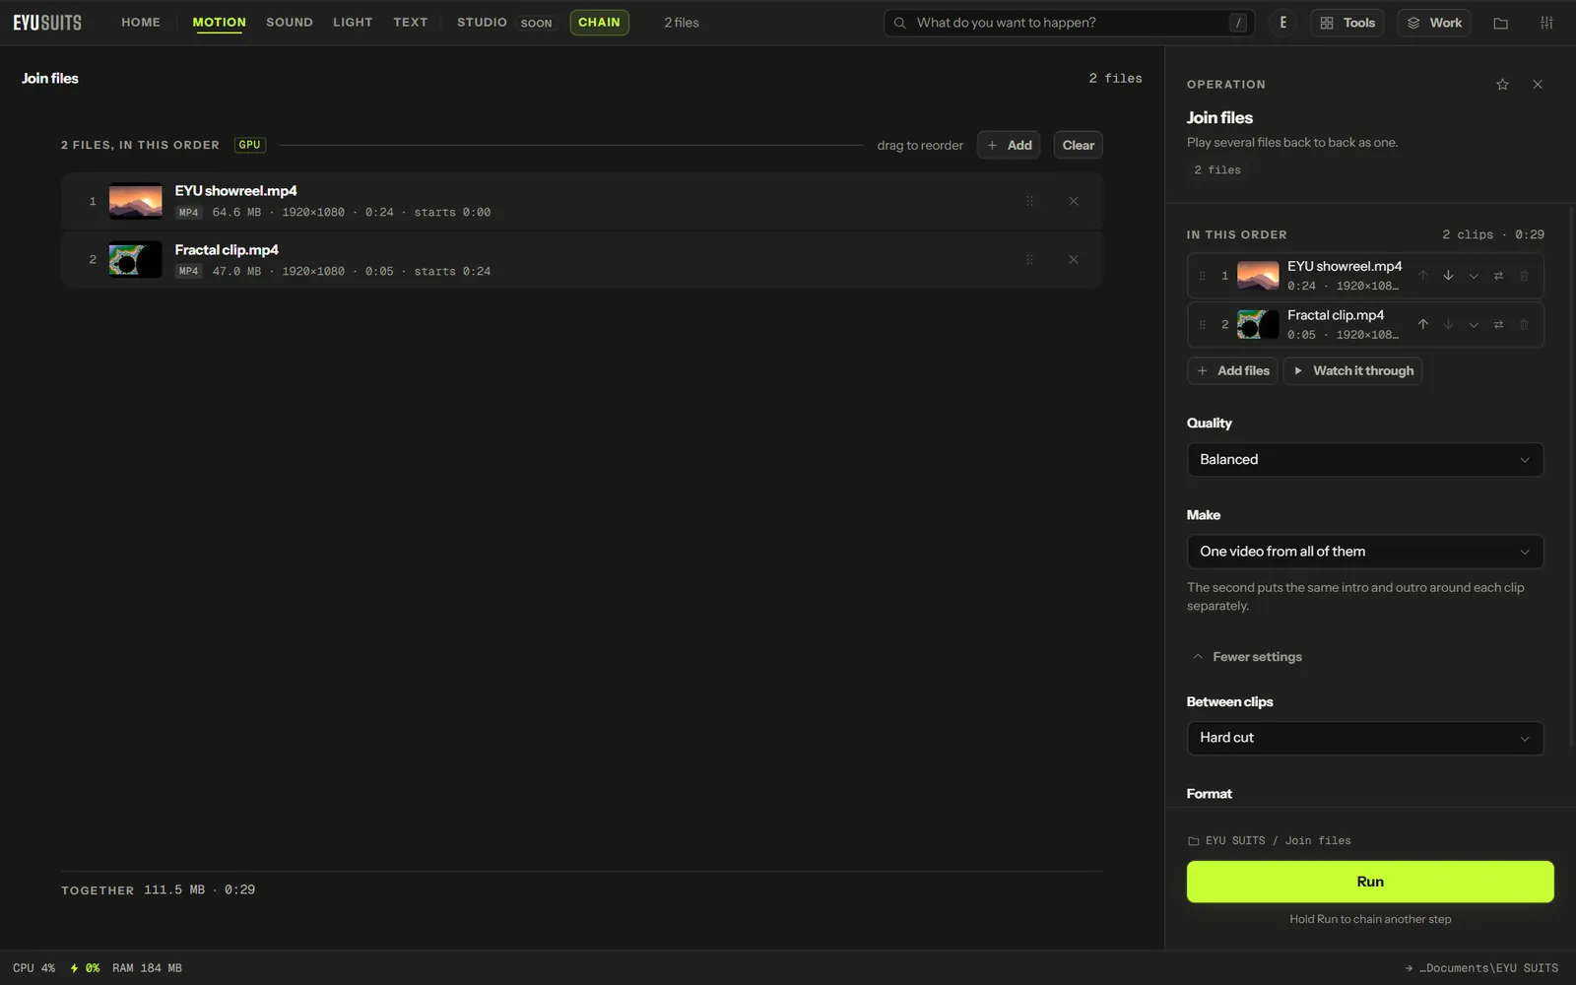1576x985 pixels.
Task: Go to the HOME tab
Action: [x=141, y=23]
